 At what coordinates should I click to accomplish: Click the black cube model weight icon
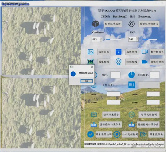click(96, 24)
